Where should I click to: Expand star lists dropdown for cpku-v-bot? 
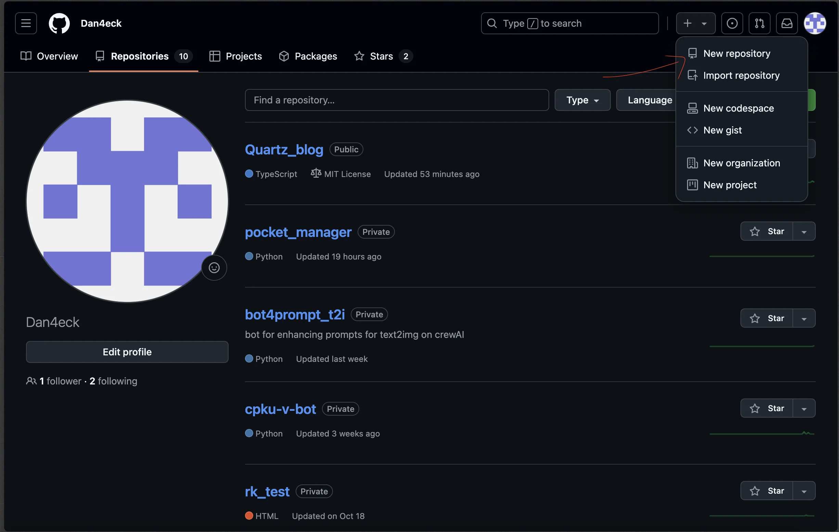[x=804, y=408]
